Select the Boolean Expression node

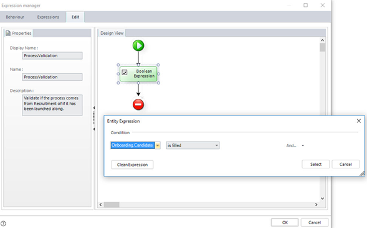[138, 74]
